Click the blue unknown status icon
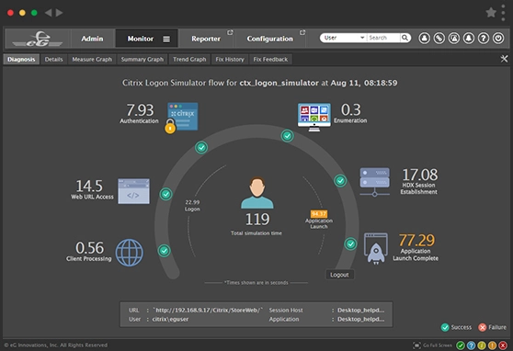Screen dimensions: 513x351 471,345
